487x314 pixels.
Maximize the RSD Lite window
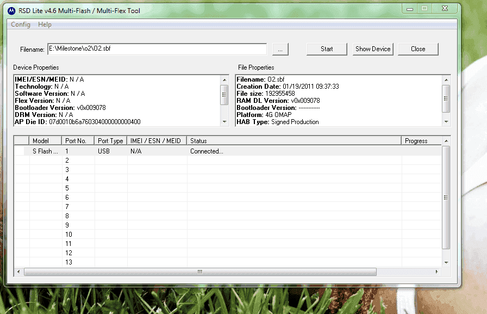(424, 9)
